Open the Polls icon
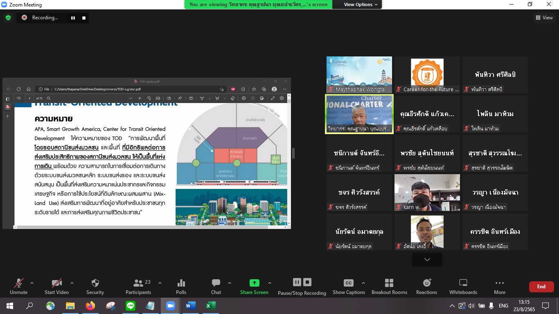The image size is (559, 314). tap(181, 286)
